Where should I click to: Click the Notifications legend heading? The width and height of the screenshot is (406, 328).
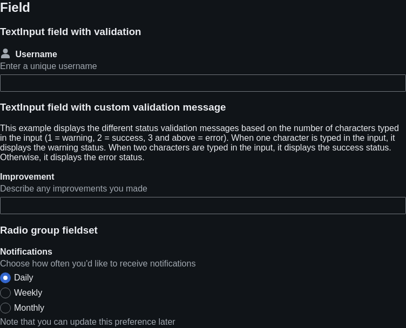pos(26,252)
